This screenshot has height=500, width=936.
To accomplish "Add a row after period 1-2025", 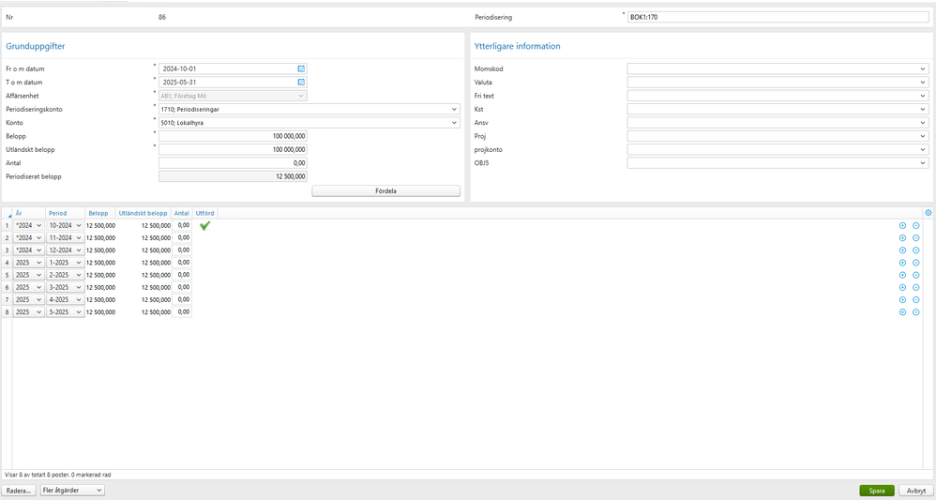I will pos(902,263).
